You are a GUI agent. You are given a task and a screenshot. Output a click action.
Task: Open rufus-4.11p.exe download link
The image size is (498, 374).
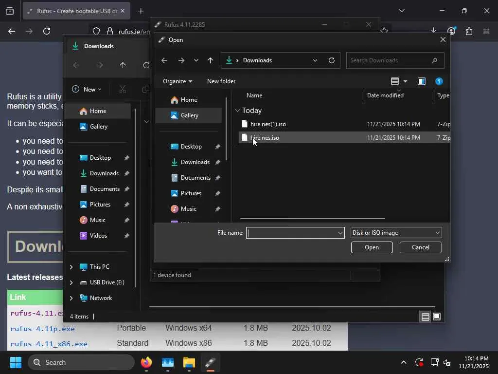coord(43,329)
